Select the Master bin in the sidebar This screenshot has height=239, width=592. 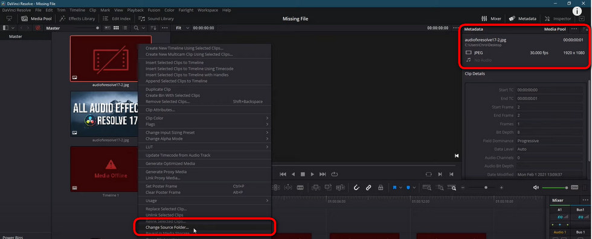(16, 37)
